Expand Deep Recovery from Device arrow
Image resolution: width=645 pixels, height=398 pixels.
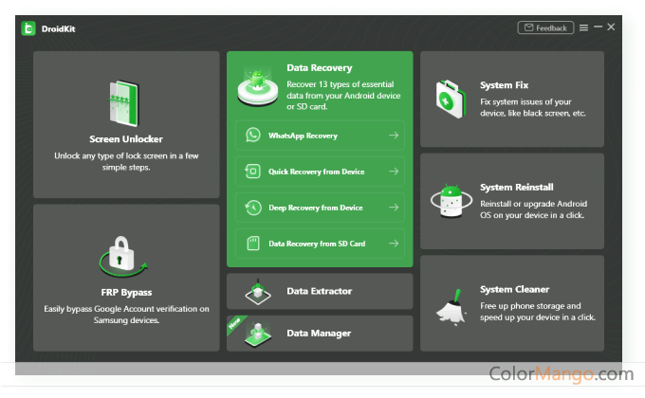click(x=393, y=208)
